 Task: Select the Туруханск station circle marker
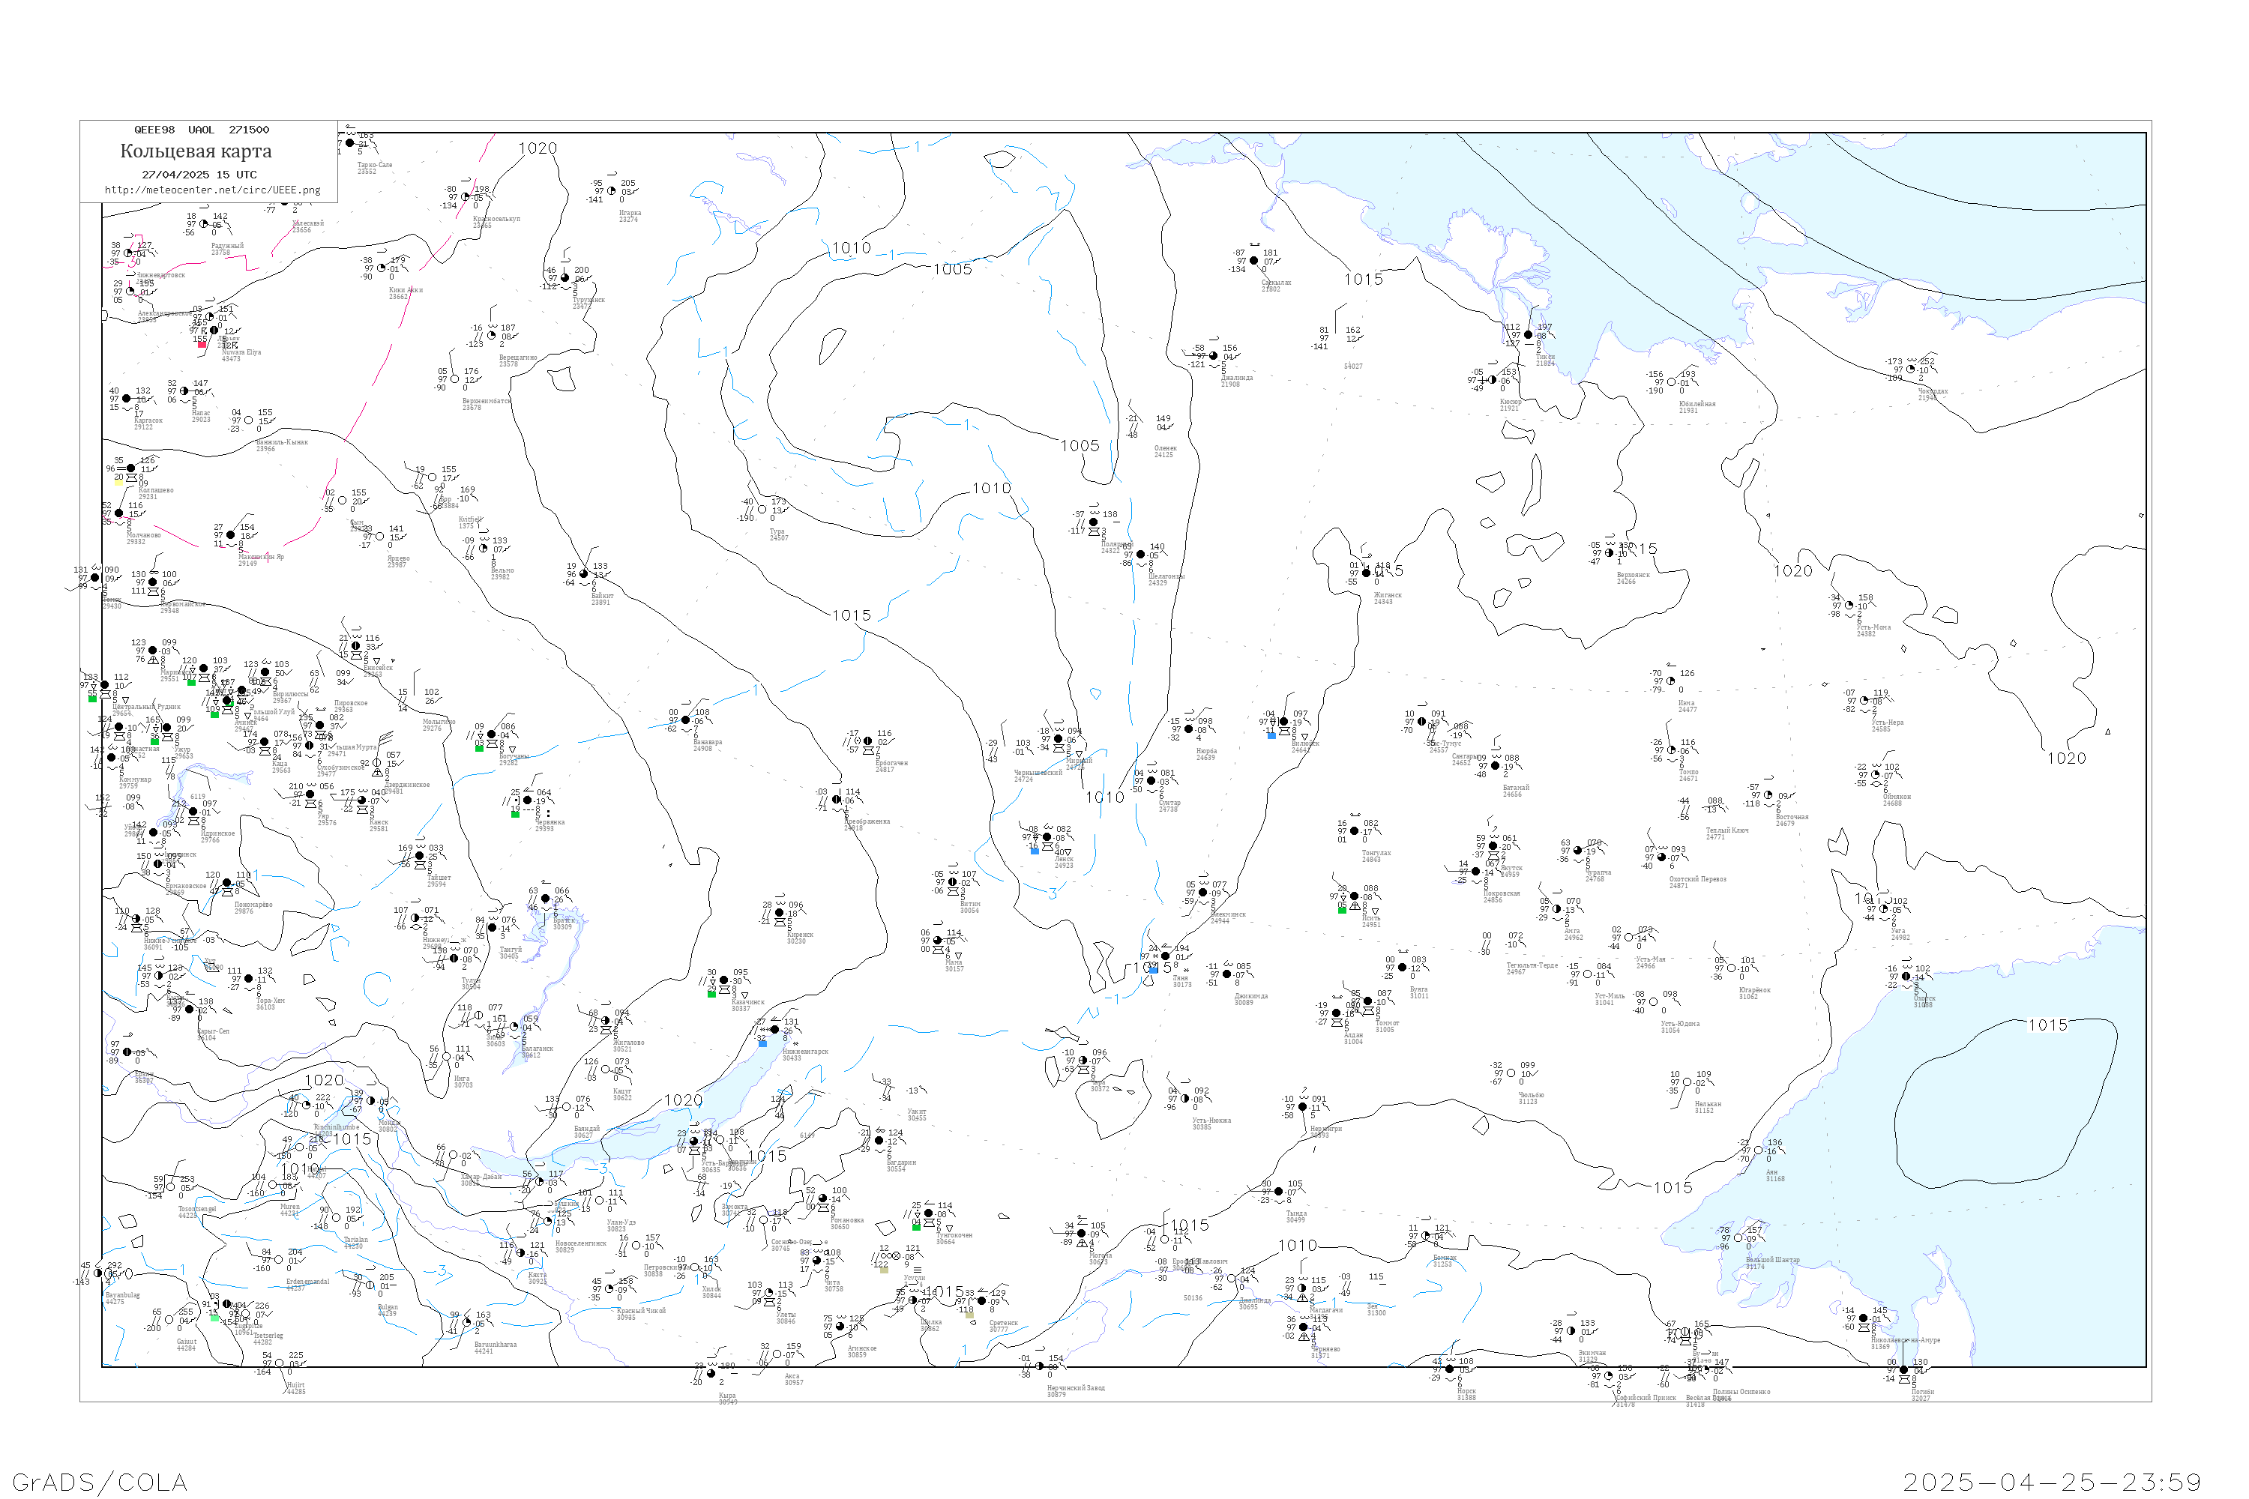click(565, 278)
